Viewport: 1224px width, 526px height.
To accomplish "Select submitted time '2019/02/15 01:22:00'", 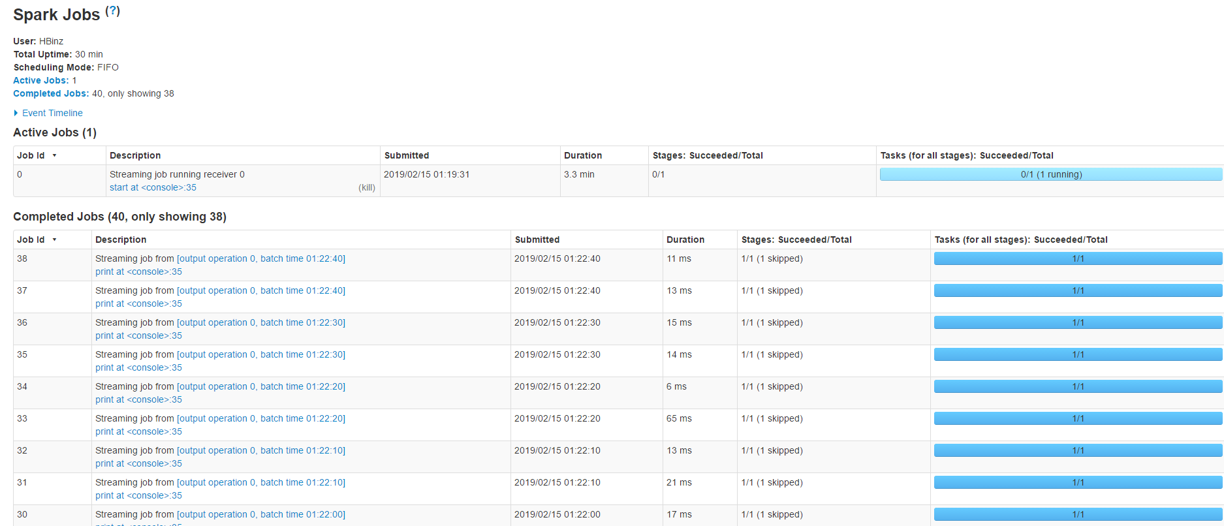I will pos(557,514).
